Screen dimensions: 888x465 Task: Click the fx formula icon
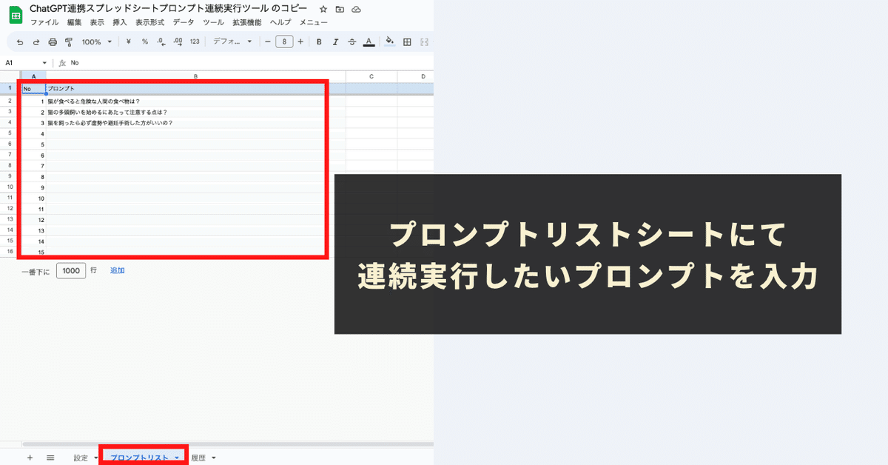(62, 63)
